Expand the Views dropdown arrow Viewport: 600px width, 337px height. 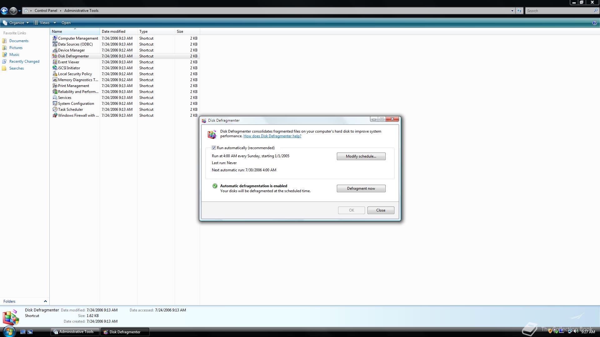(55, 23)
